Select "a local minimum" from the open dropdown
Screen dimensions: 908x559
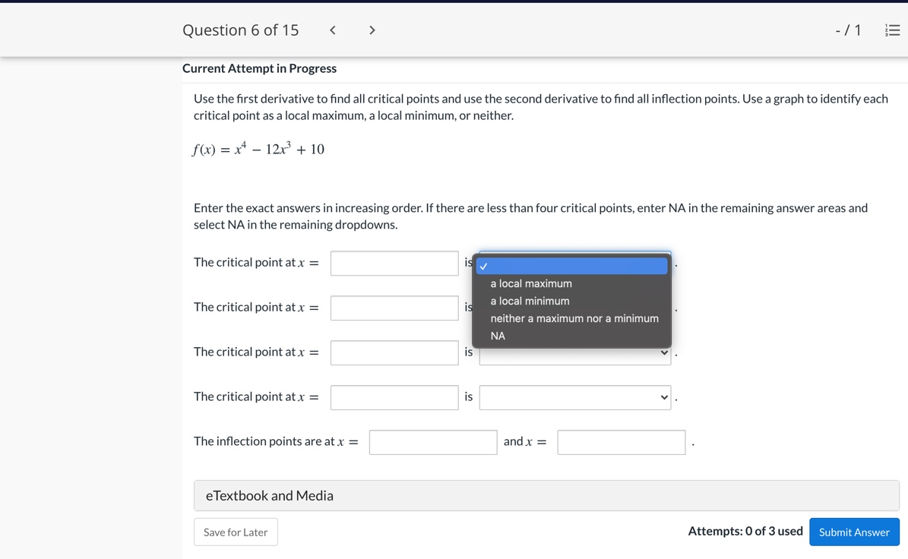coord(530,301)
